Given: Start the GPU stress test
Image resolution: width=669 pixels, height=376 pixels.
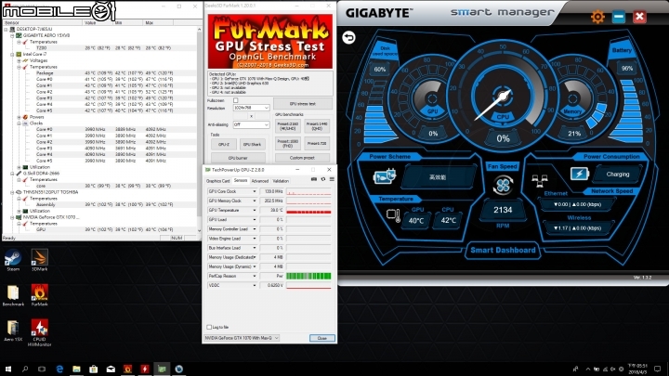Looking at the screenshot, I should [303, 104].
